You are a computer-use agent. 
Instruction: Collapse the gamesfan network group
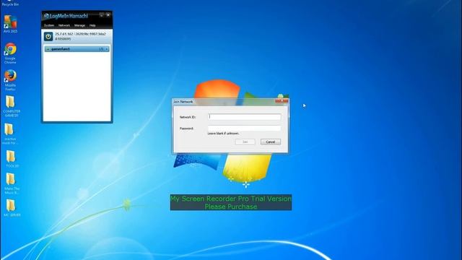point(48,49)
